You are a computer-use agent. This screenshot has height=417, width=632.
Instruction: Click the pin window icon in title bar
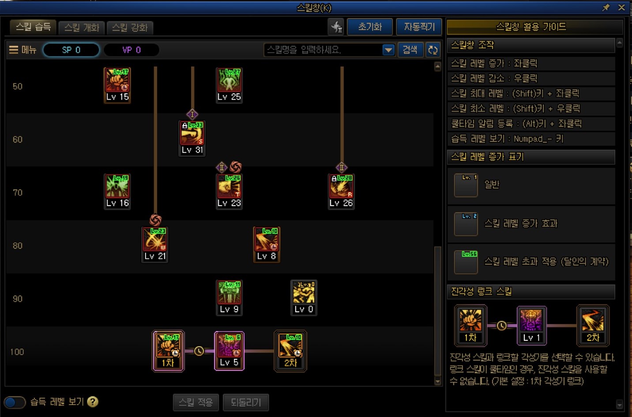(606, 7)
